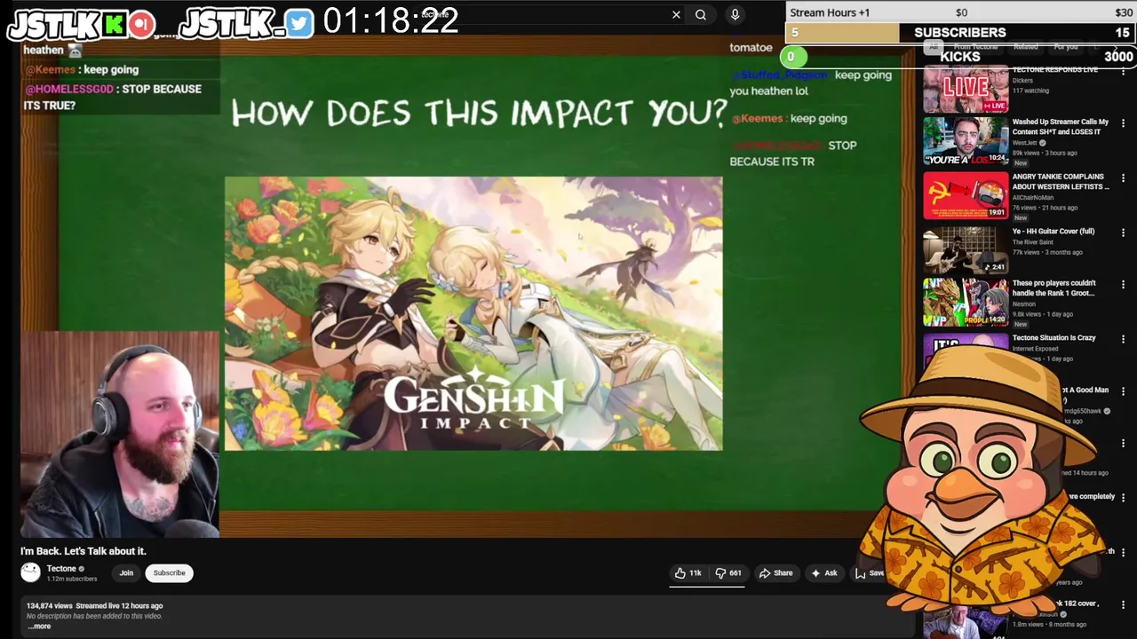
Task: Click the 19:01 duration badge on the thumbnail
Action: (998, 213)
